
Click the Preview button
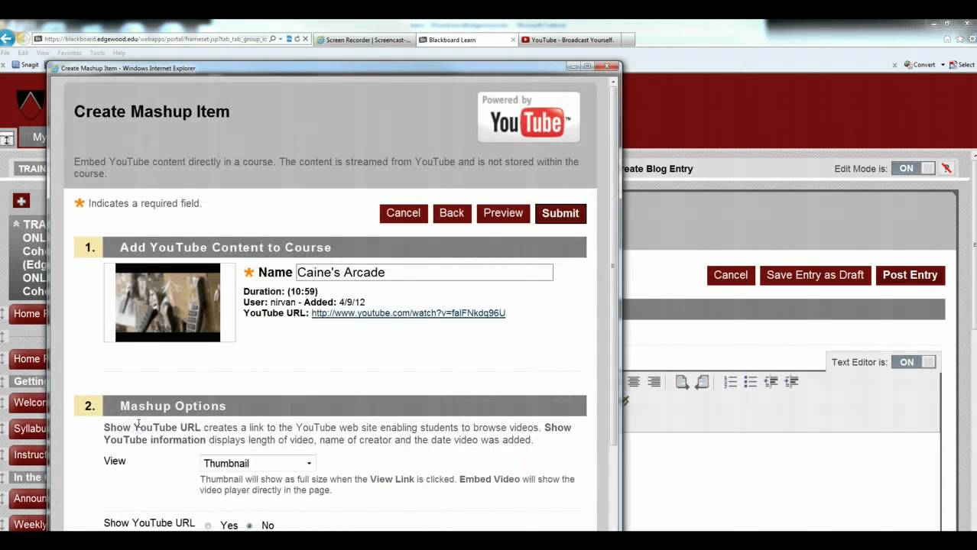(x=503, y=213)
